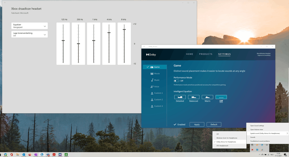The height and width of the screenshot is (157, 289).
Task: Choose the Warm equalizer preset icon
Action: pyautogui.click(x=207, y=97)
